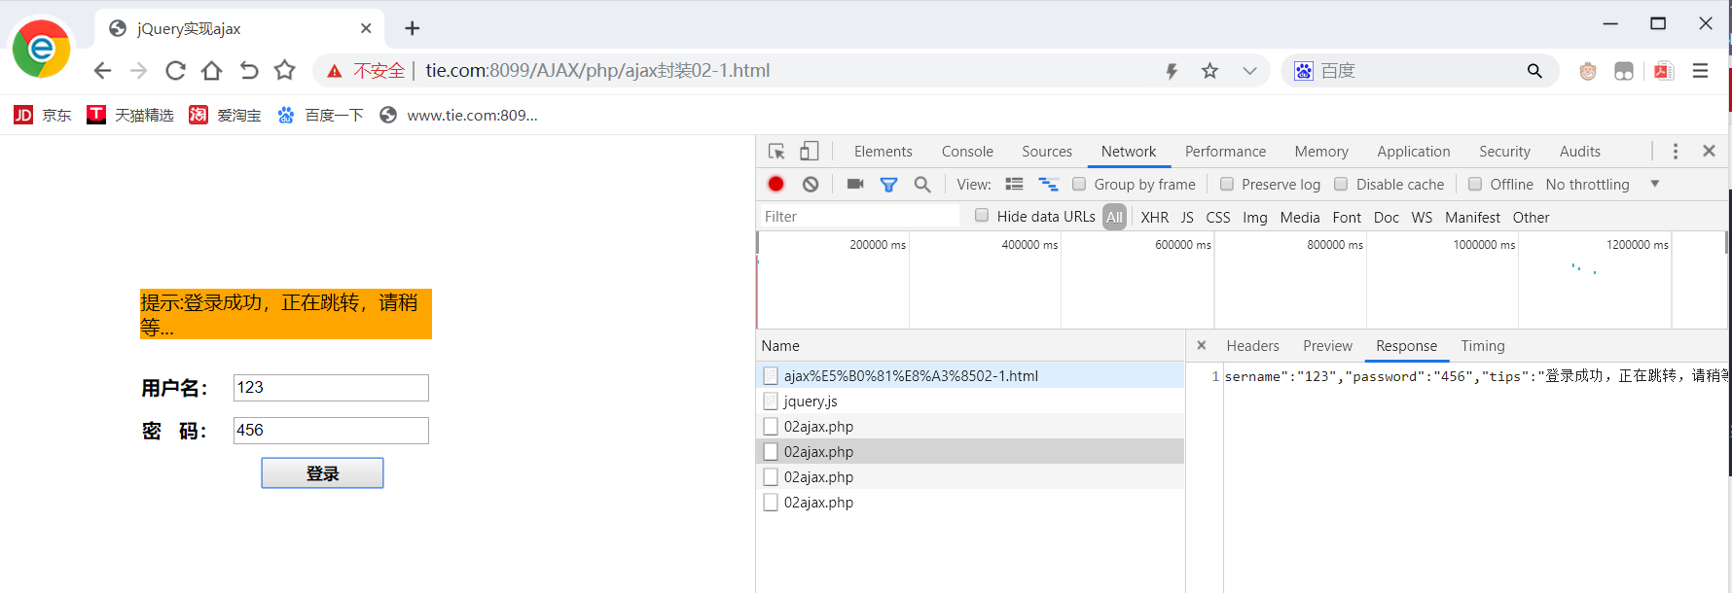Open the browser hamburger menu
Viewport: 1732px width, 593px height.
(1700, 70)
